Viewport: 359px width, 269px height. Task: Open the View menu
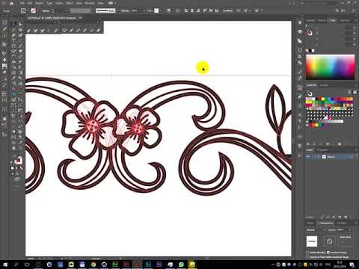click(79, 4)
